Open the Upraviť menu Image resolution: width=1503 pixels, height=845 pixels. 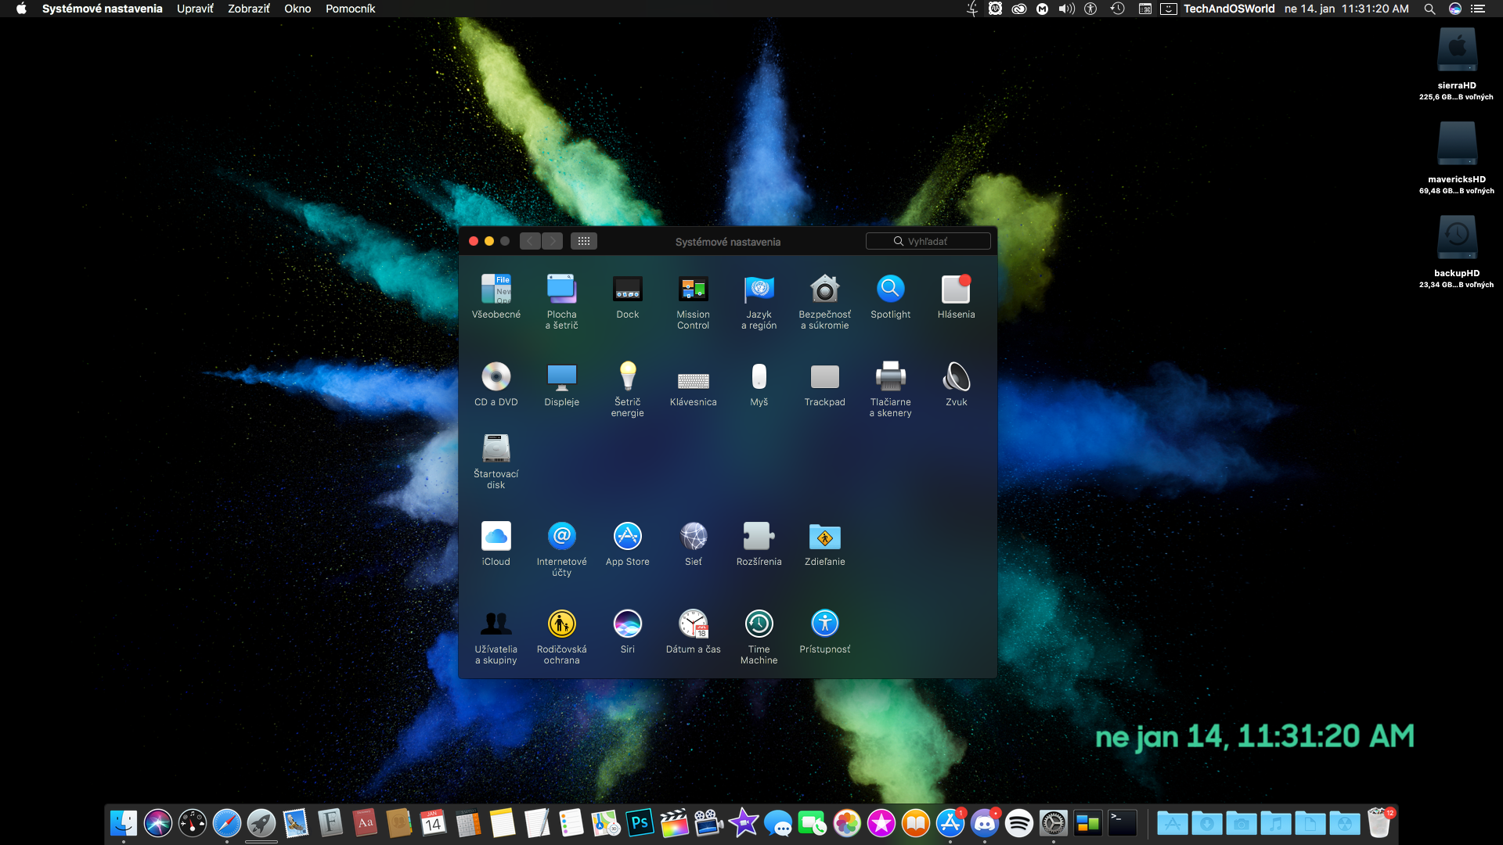point(195,9)
